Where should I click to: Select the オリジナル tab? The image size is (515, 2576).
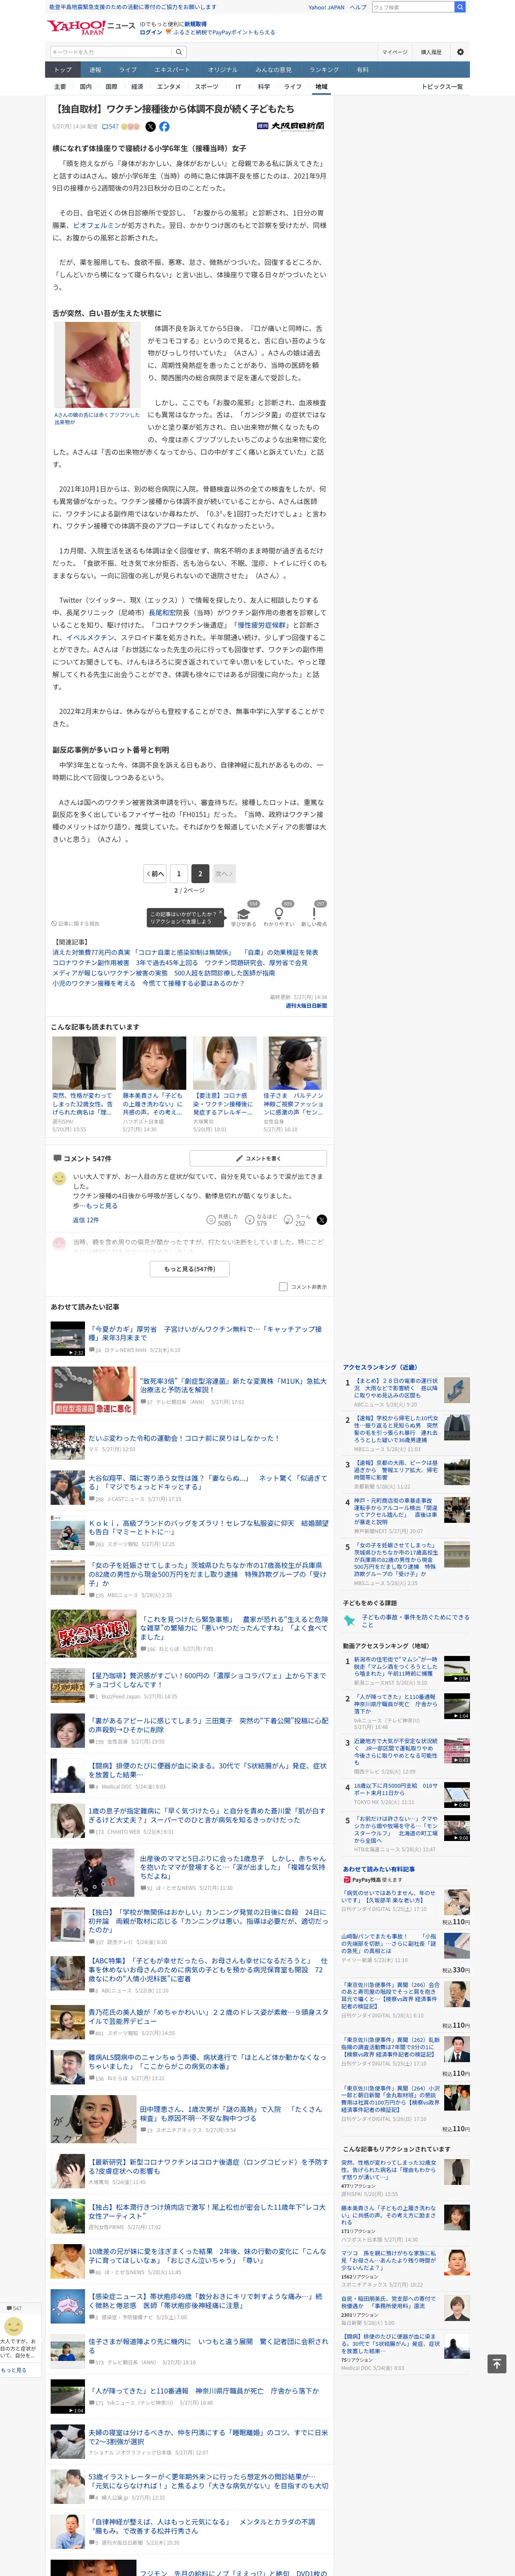pyautogui.click(x=223, y=70)
